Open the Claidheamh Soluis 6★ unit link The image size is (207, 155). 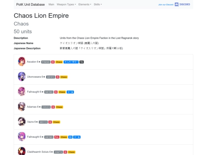click(x=40, y=152)
